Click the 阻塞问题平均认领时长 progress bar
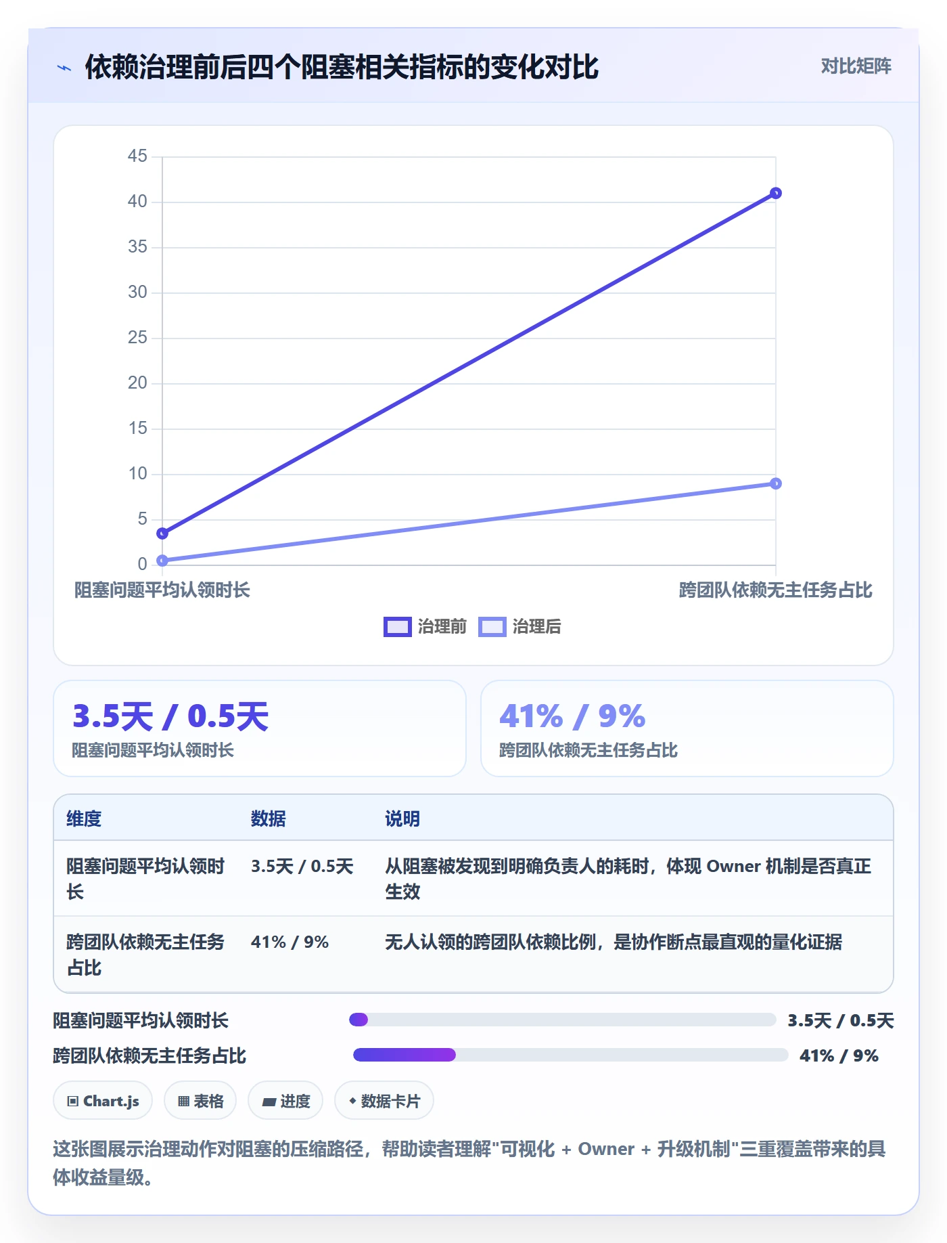 tap(562, 1020)
